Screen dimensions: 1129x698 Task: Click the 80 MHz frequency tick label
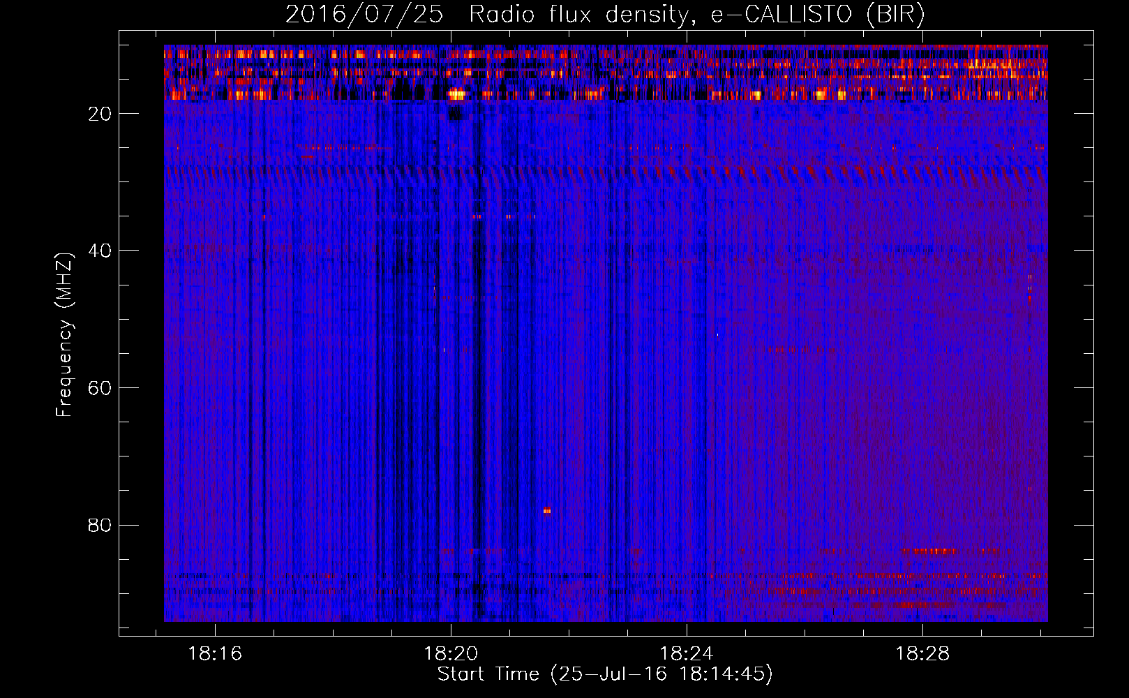tap(100, 525)
